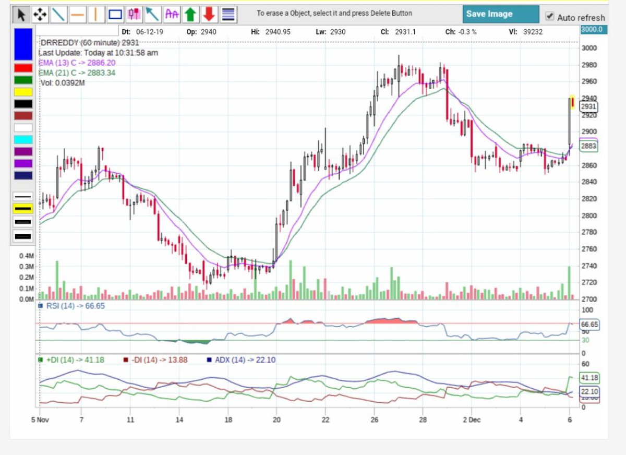This screenshot has width=626, height=455.
Task: Click the EMA (13) C legend label
Action: click(x=77, y=63)
